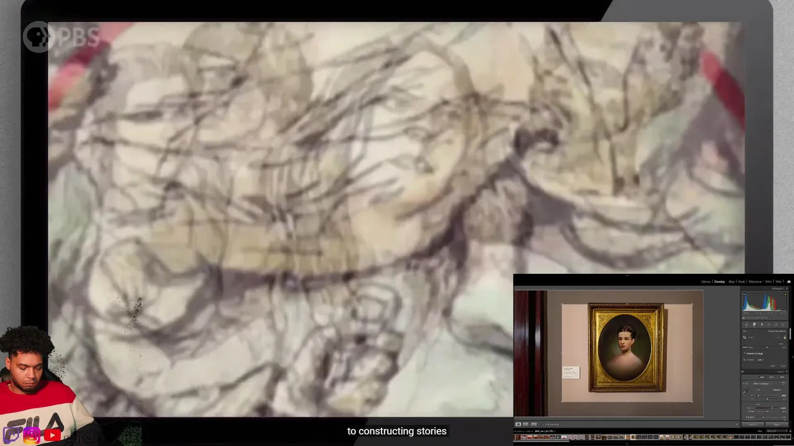The height and width of the screenshot is (446, 794).
Task: Toggle Constrain to Image checkbox
Action: pyautogui.click(x=744, y=353)
